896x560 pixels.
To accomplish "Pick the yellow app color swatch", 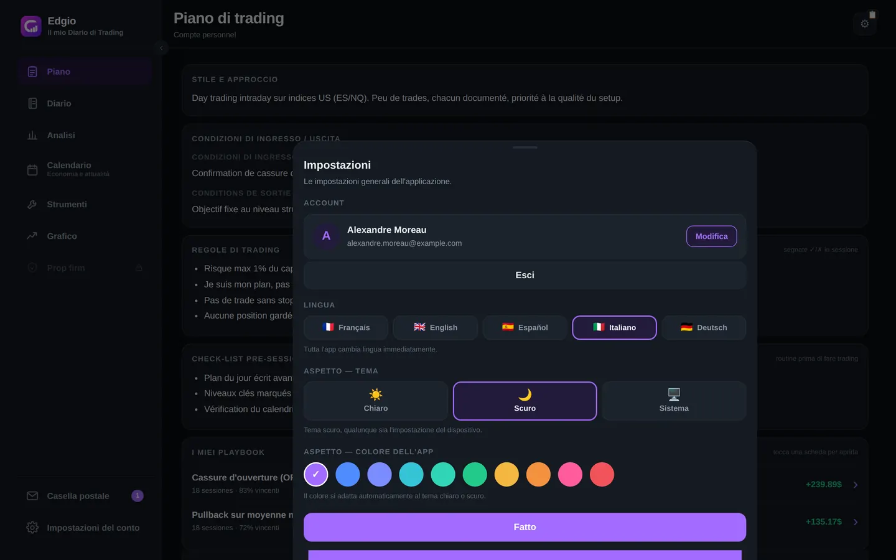I will (506, 474).
